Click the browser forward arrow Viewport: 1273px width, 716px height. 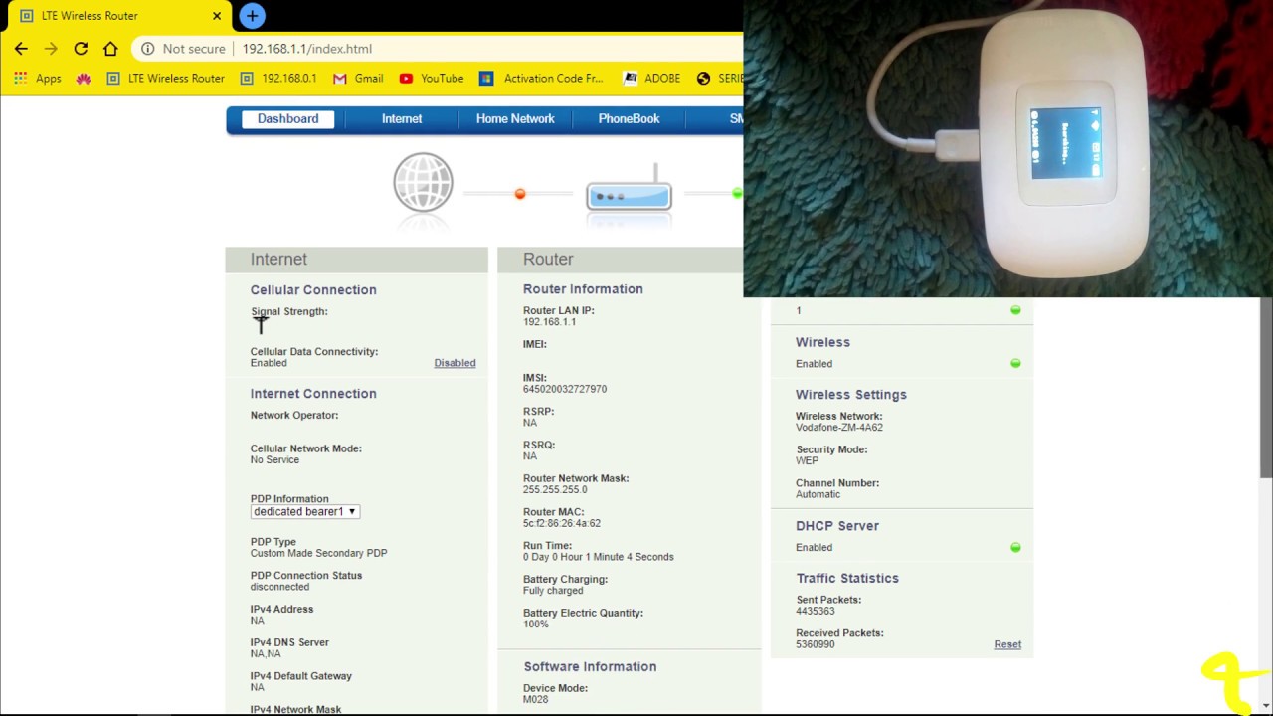51,48
